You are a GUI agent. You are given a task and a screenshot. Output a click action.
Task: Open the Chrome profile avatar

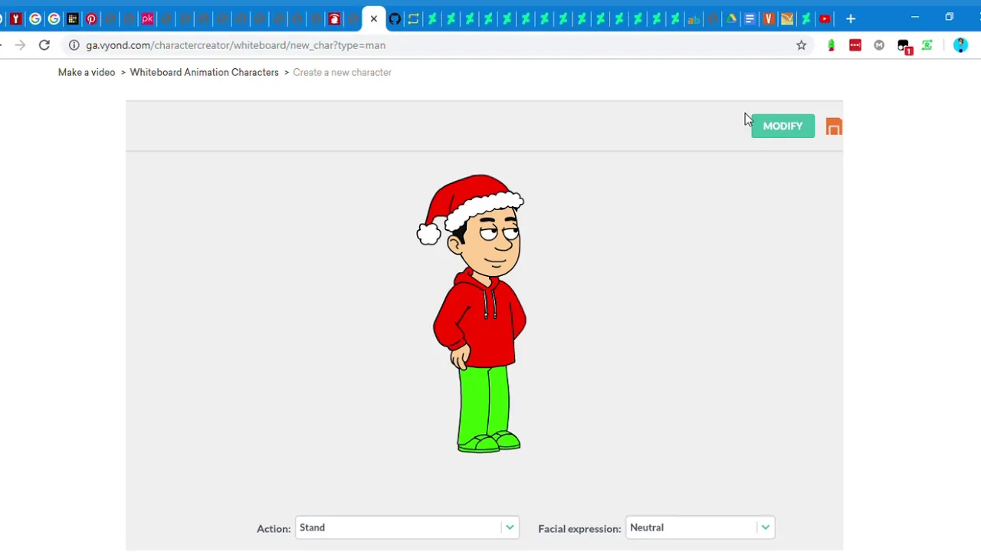[x=960, y=45]
